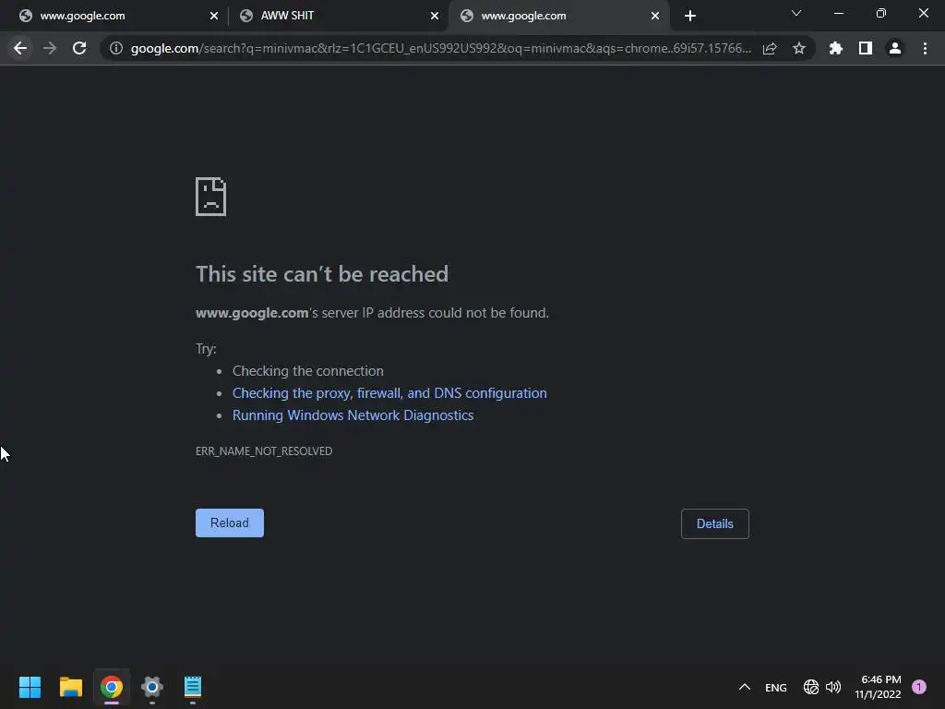
Task: Run Windows Network Diagnostics link
Action: click(353, 415)
